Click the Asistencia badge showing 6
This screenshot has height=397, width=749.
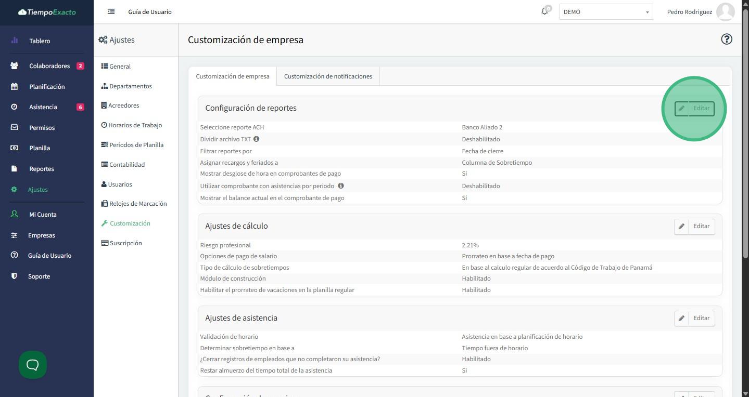point(80,107)
